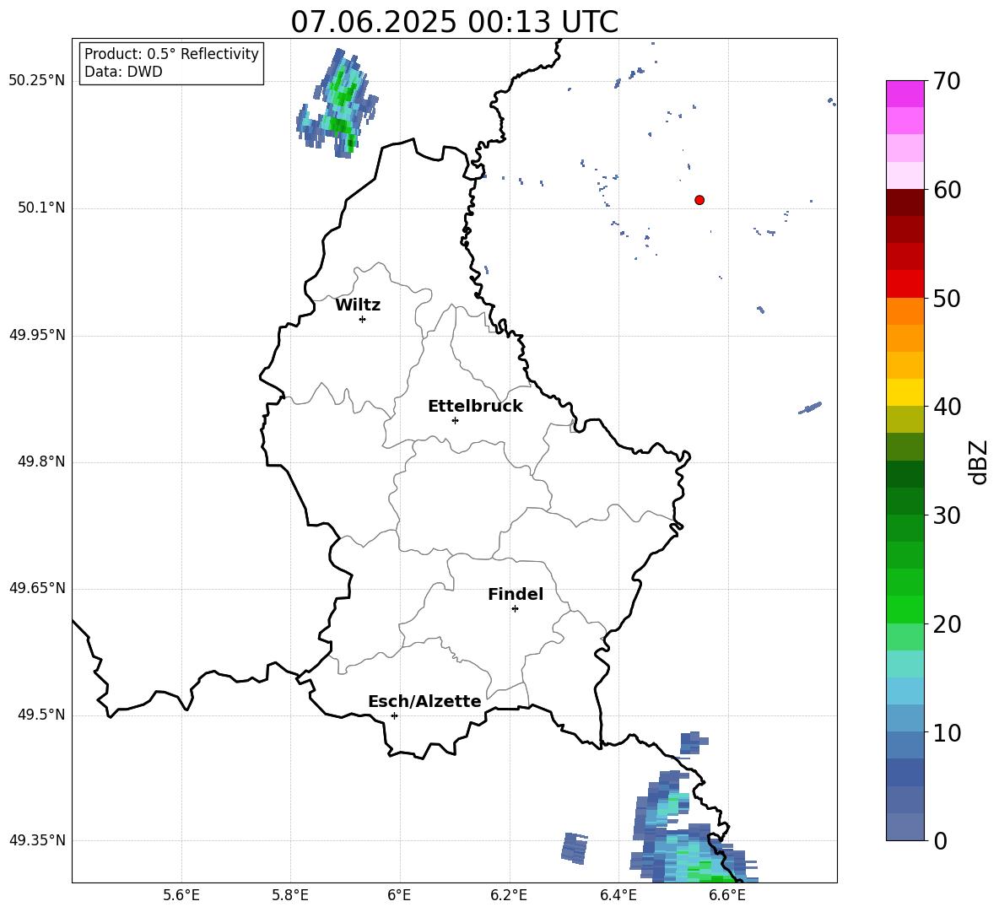This screenshot has width=999, height=912.
Task: Click the 70 label on the colorbar
Action: 947,81
